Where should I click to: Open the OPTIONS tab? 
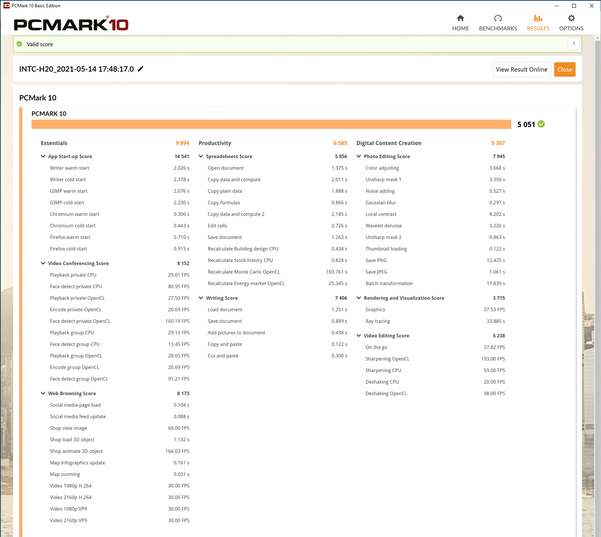571,23
